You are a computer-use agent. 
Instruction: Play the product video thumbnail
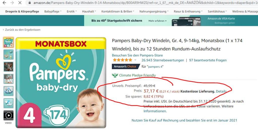pos(8,115)
